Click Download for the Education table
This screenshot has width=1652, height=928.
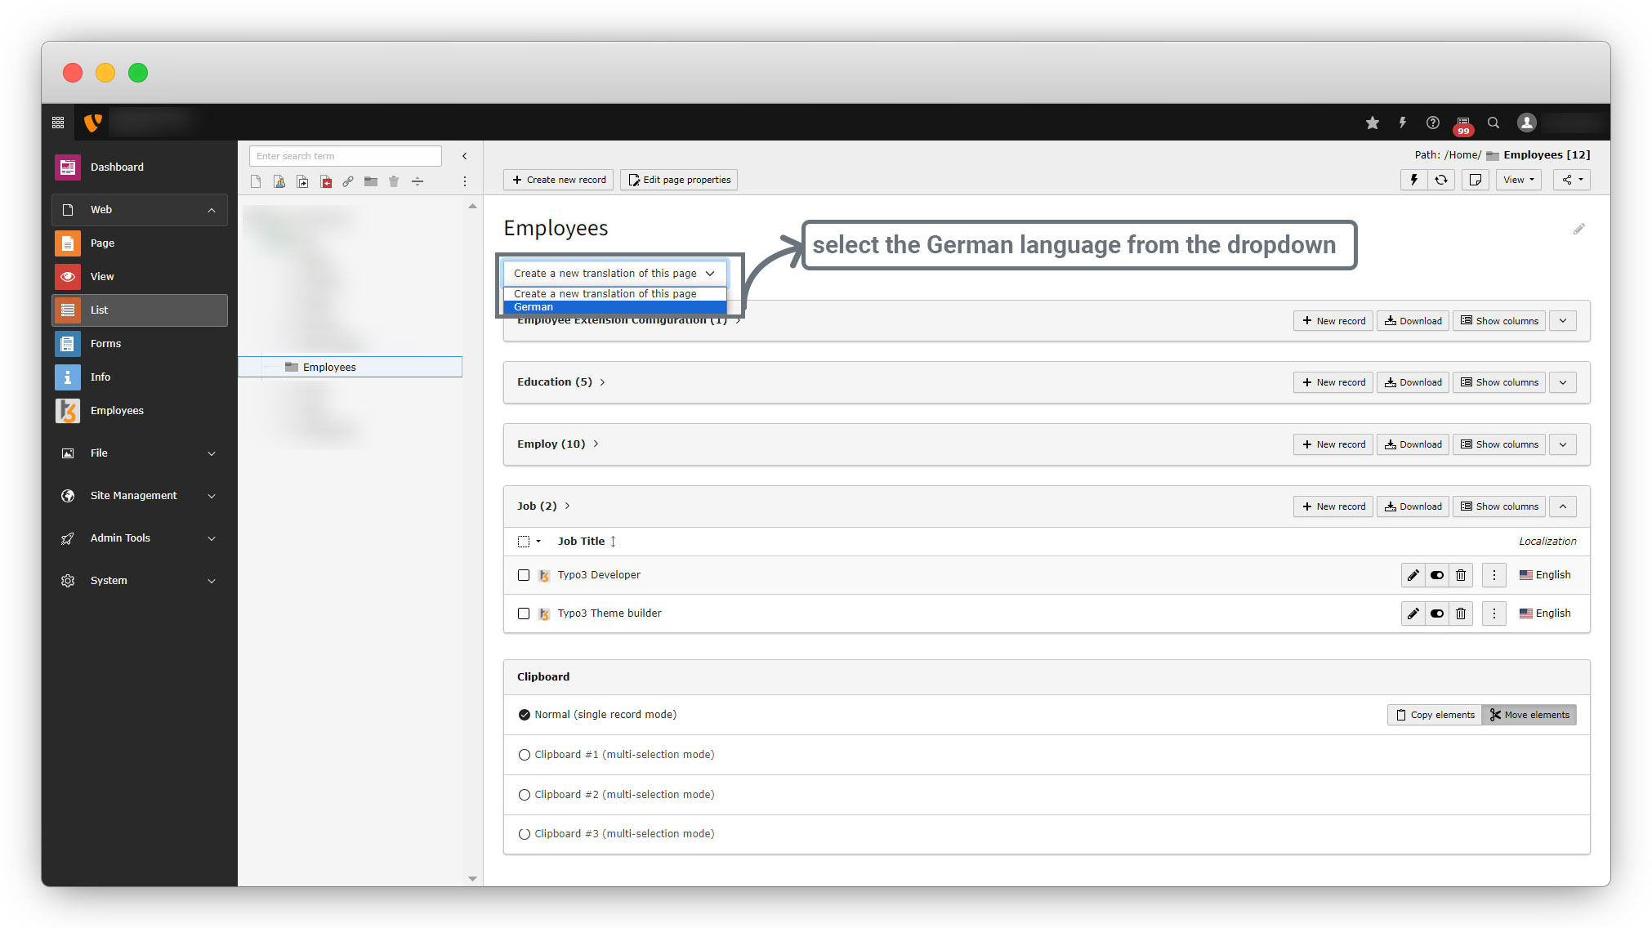[x=1413, y=382]
